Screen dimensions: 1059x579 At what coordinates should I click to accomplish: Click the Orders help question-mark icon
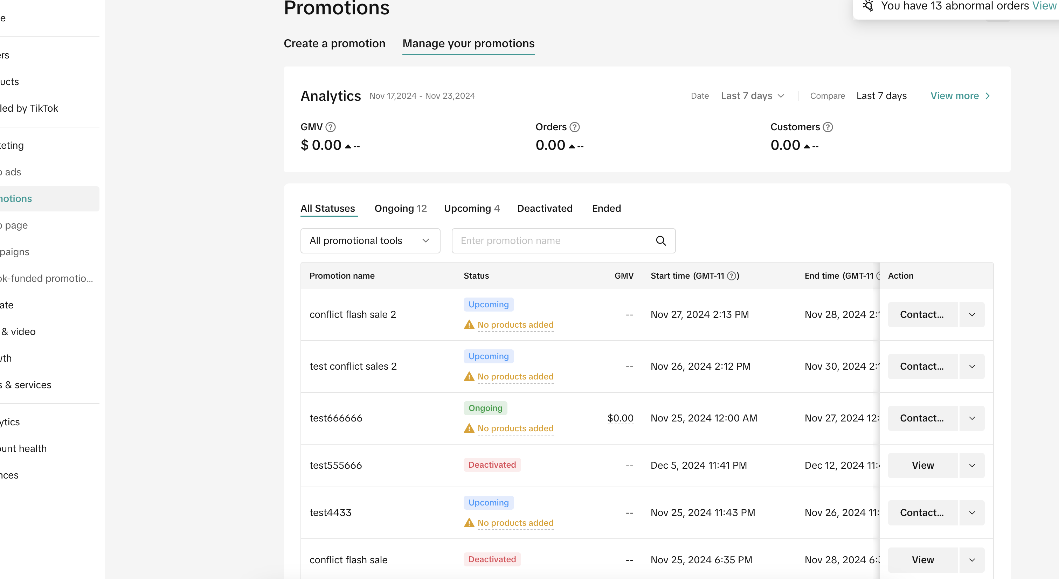pyautogui.click(x=575, y=127)
